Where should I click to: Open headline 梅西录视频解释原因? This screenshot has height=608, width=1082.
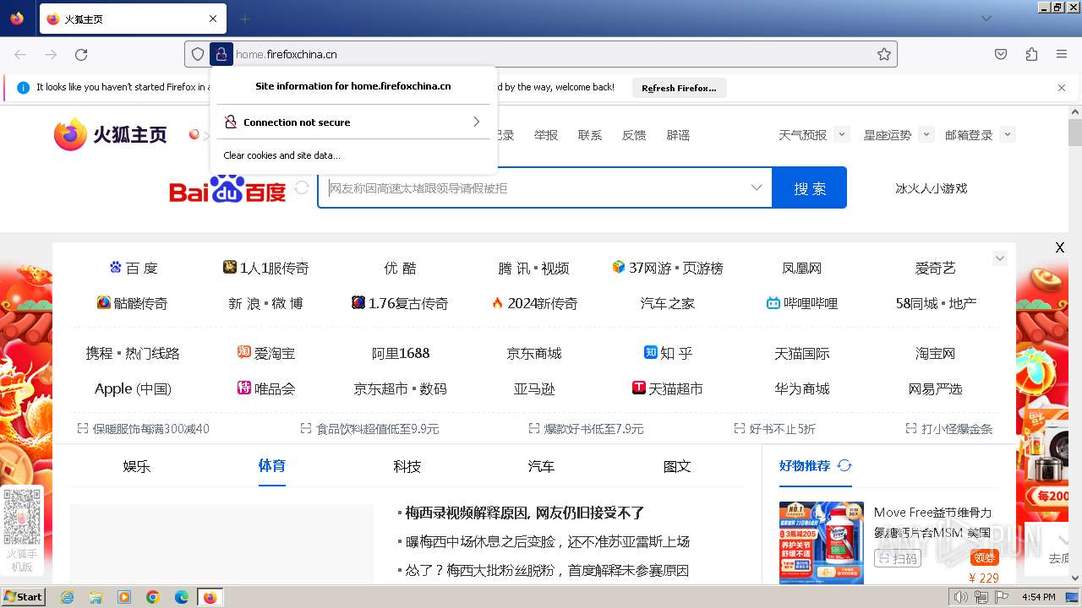[525, 513]
